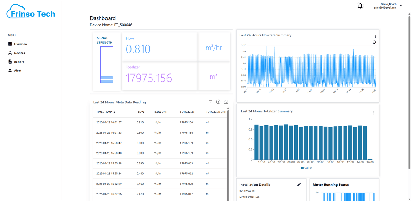Expand Meta Data table to fullscreen
Image resolution: width=411 pixels, height=201 pixels.
(x=226, y=102)
